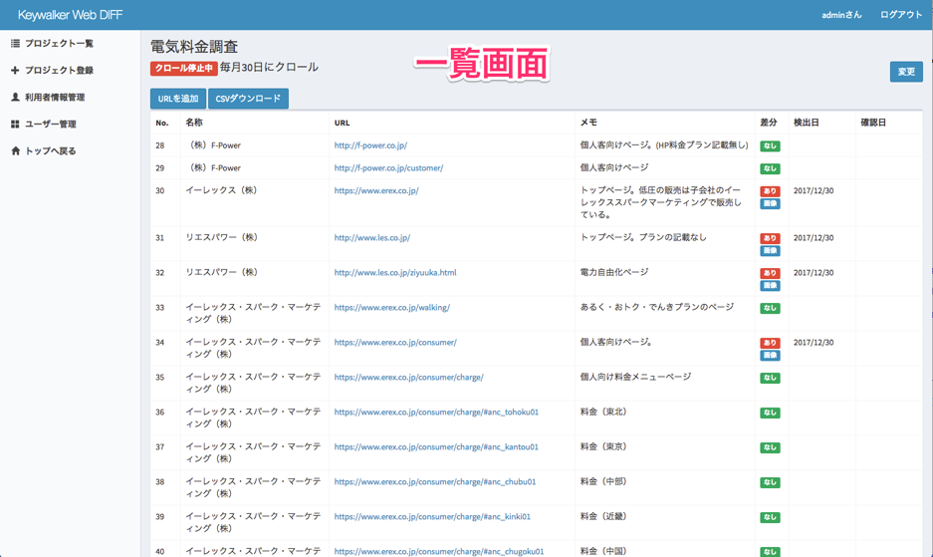Click the イーレックス（株）name in row 30
Image resolution: width=933 pixels, height=557 pixels.
click(221, 190)
